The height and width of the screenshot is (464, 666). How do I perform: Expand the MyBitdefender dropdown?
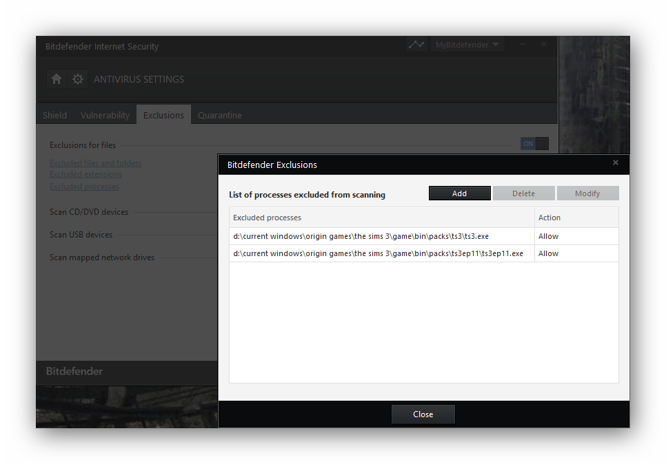(467, 45)
